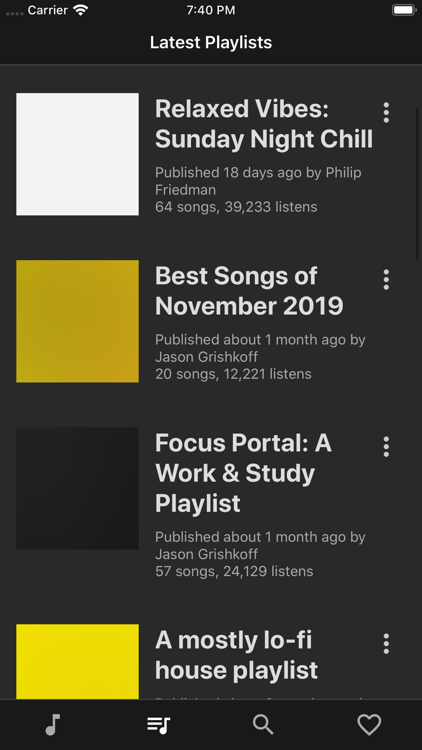Open options menu for lo-fi house playlist

click(386, 644)
